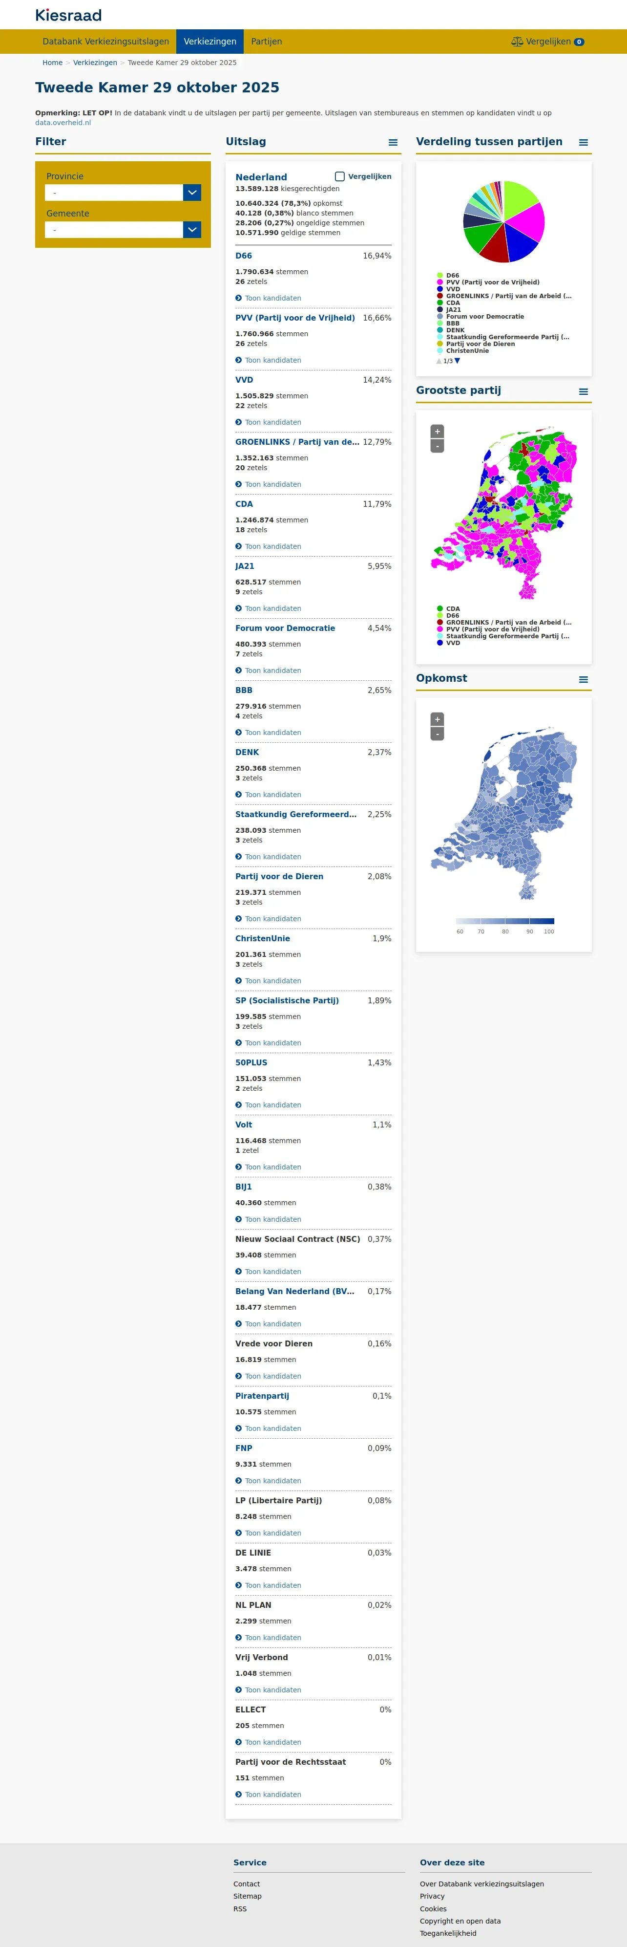The height and width of the screenshot is (1947, 627).
Task: Click the Kiesraad logo
Action: 68,15
